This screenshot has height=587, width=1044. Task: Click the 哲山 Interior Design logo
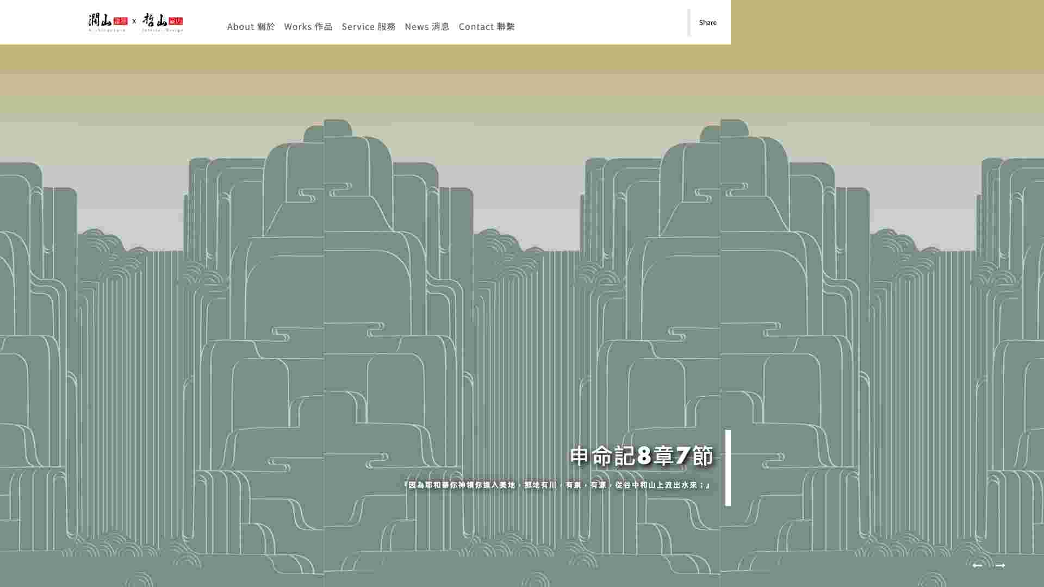point(163,22)
